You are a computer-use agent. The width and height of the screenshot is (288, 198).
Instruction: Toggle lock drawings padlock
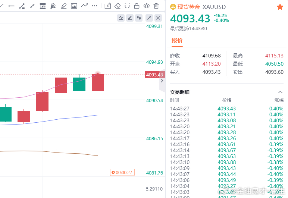point(137,6)
